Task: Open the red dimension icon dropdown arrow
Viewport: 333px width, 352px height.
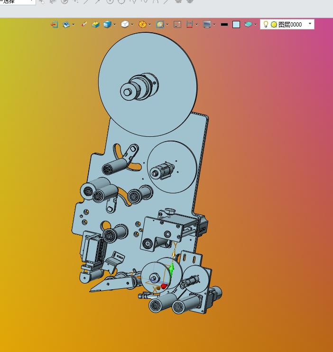Action: pos(197,25)
